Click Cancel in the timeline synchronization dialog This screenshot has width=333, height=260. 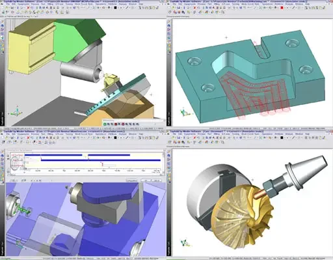[x=156, y=181]
